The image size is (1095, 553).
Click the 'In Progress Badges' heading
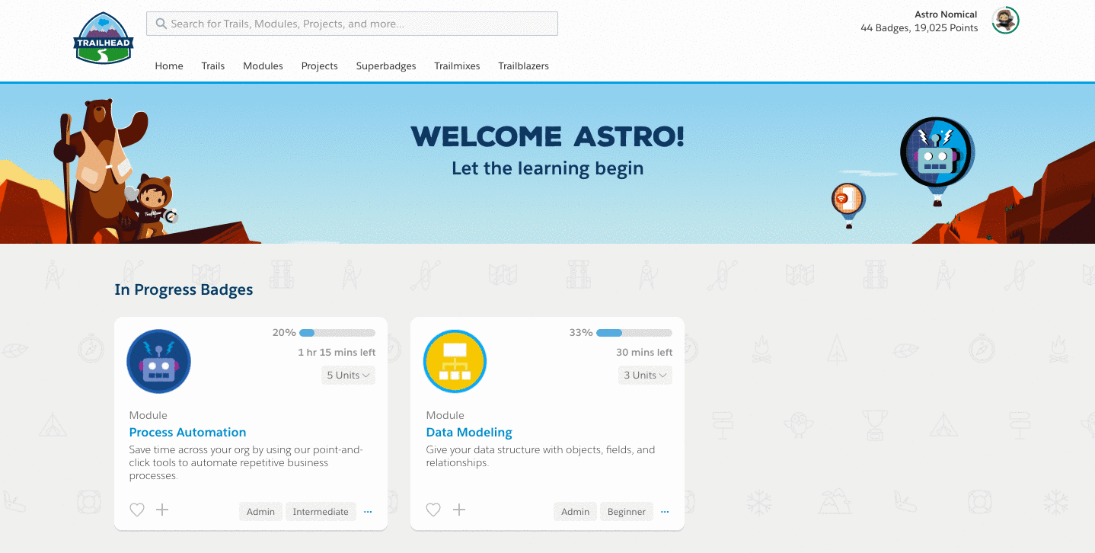click(x=184, y=289)
